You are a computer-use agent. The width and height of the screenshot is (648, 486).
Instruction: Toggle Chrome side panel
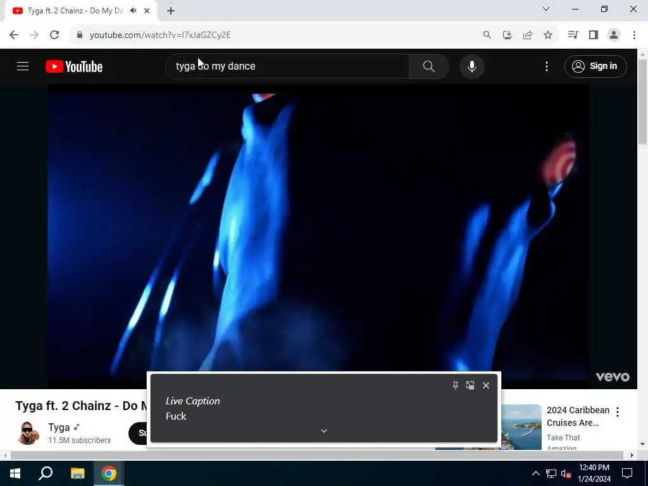594,35
